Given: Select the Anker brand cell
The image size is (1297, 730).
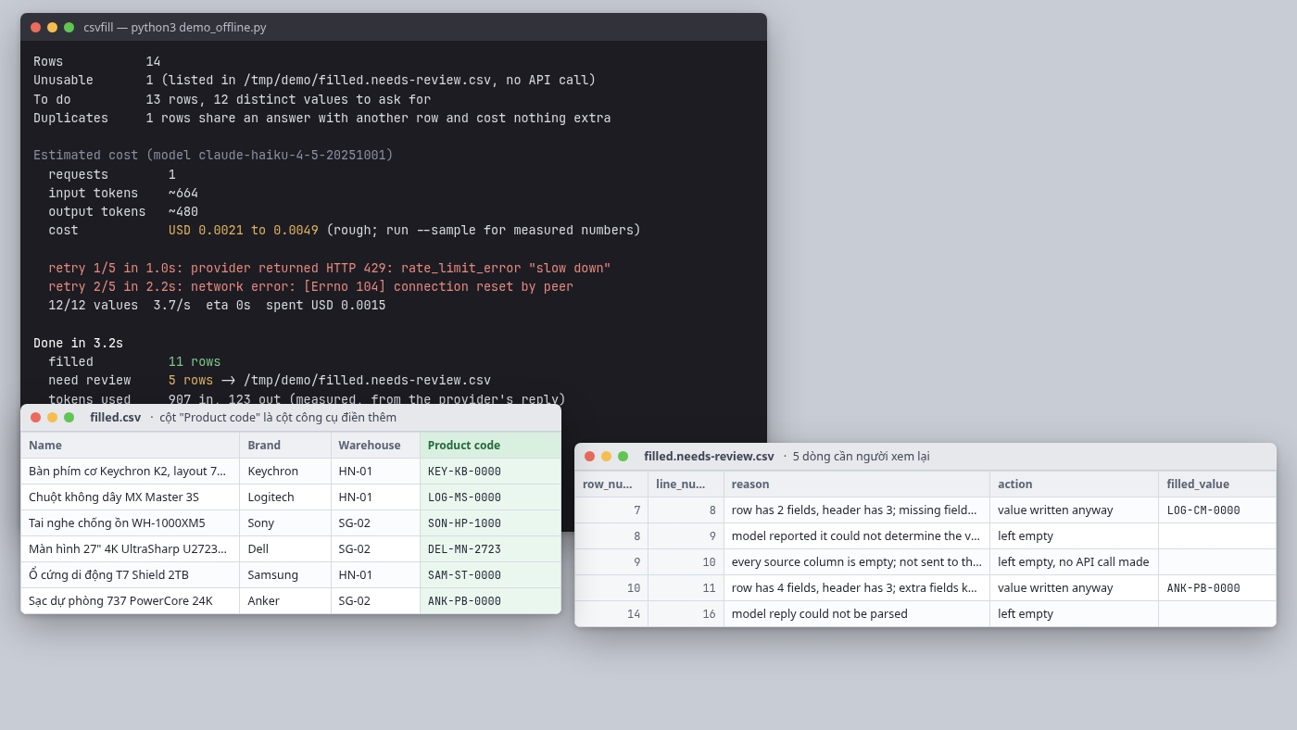Looking at the screenshot, I should 285,601.
